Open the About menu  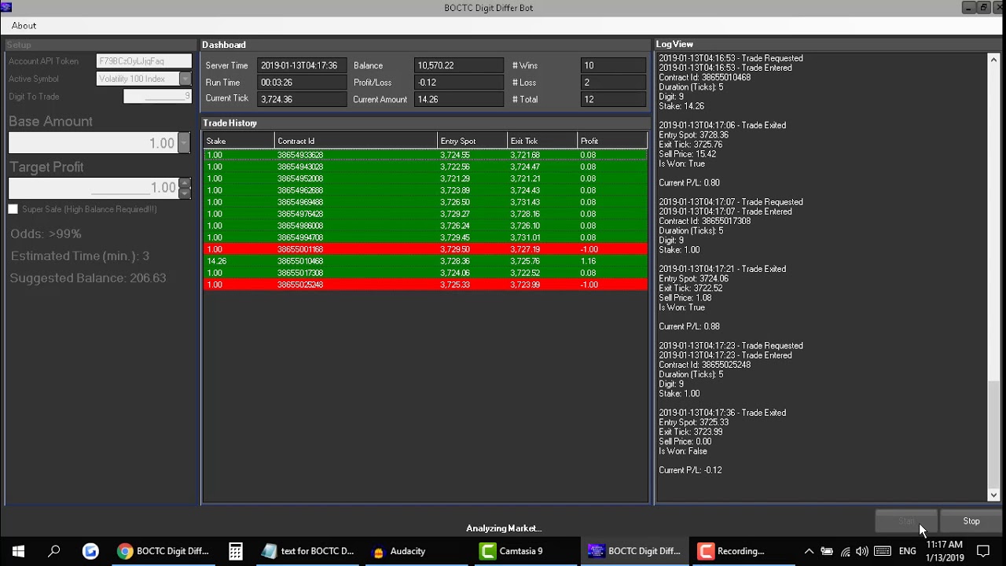[24, 26]
